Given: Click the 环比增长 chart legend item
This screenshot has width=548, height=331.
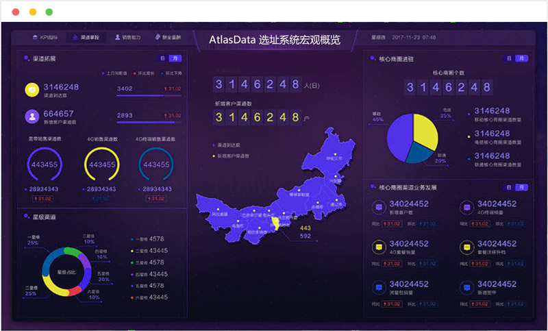Looking at the screenshot, I should click(x=144, y=73).
